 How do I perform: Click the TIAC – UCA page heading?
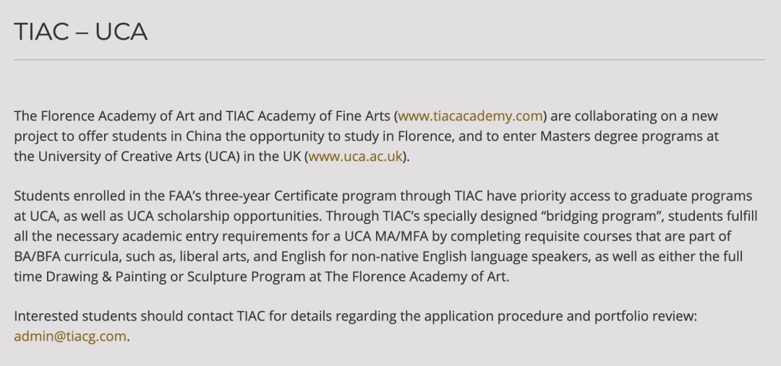(x=81, y=32)
